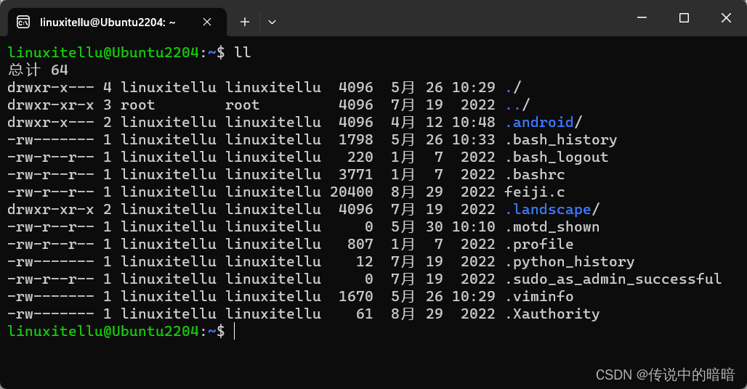This screenshot has width=747, height=389.
Task: Click the '总计 64' total line
Action: [x=38, y=70]
